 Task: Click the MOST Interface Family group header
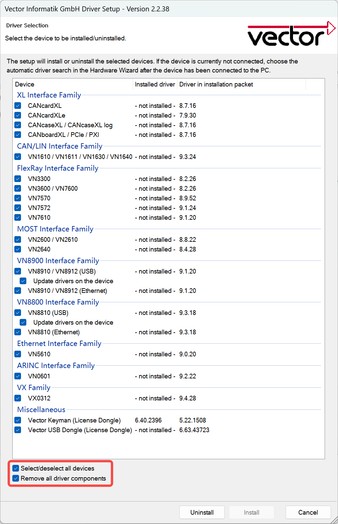(55, 229)
